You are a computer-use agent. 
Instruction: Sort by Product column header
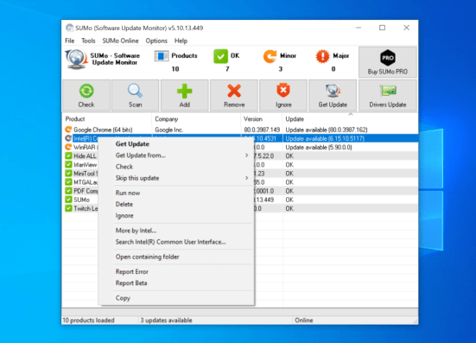pyautogui.click(x=106, y=119)
